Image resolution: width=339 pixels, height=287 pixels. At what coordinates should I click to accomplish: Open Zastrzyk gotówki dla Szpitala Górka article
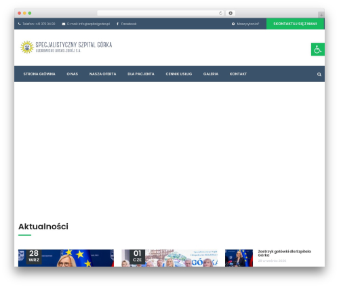[284, 253]
